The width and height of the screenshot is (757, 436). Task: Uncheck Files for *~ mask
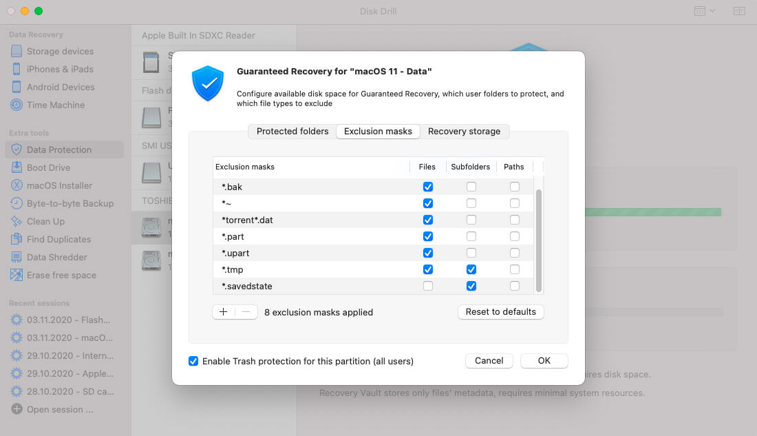tap(428, 203)
